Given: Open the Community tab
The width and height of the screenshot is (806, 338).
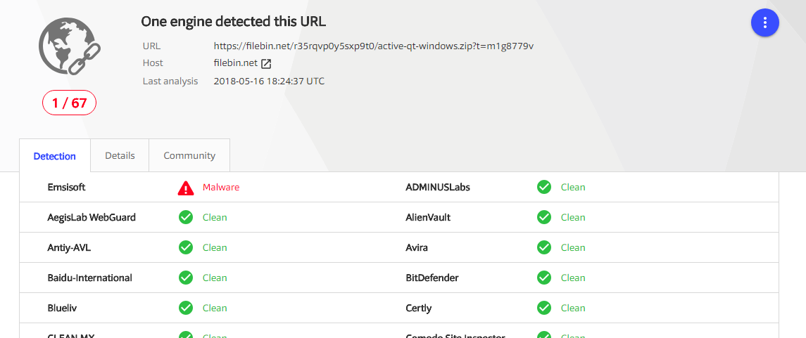Looking at the screenshot, I should coord(189,155).
